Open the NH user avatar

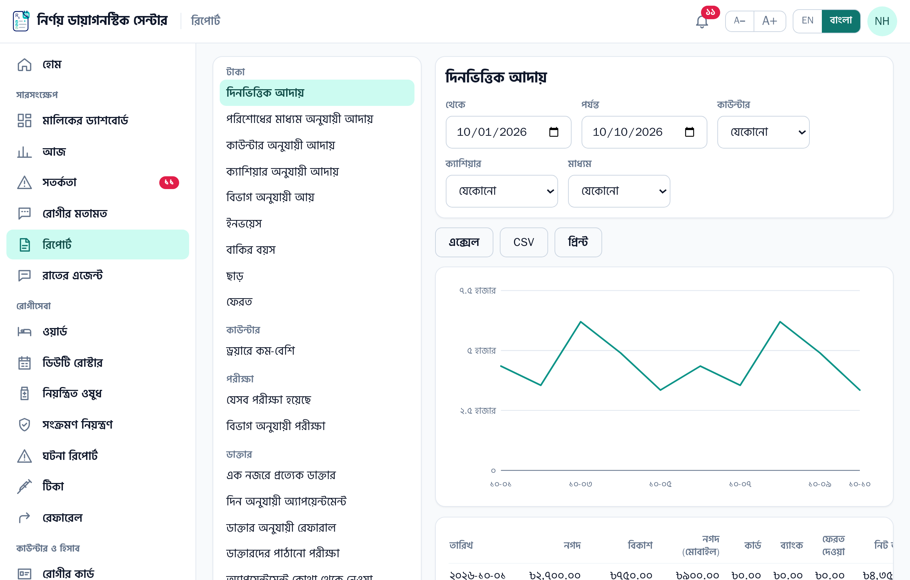point(882,21)
